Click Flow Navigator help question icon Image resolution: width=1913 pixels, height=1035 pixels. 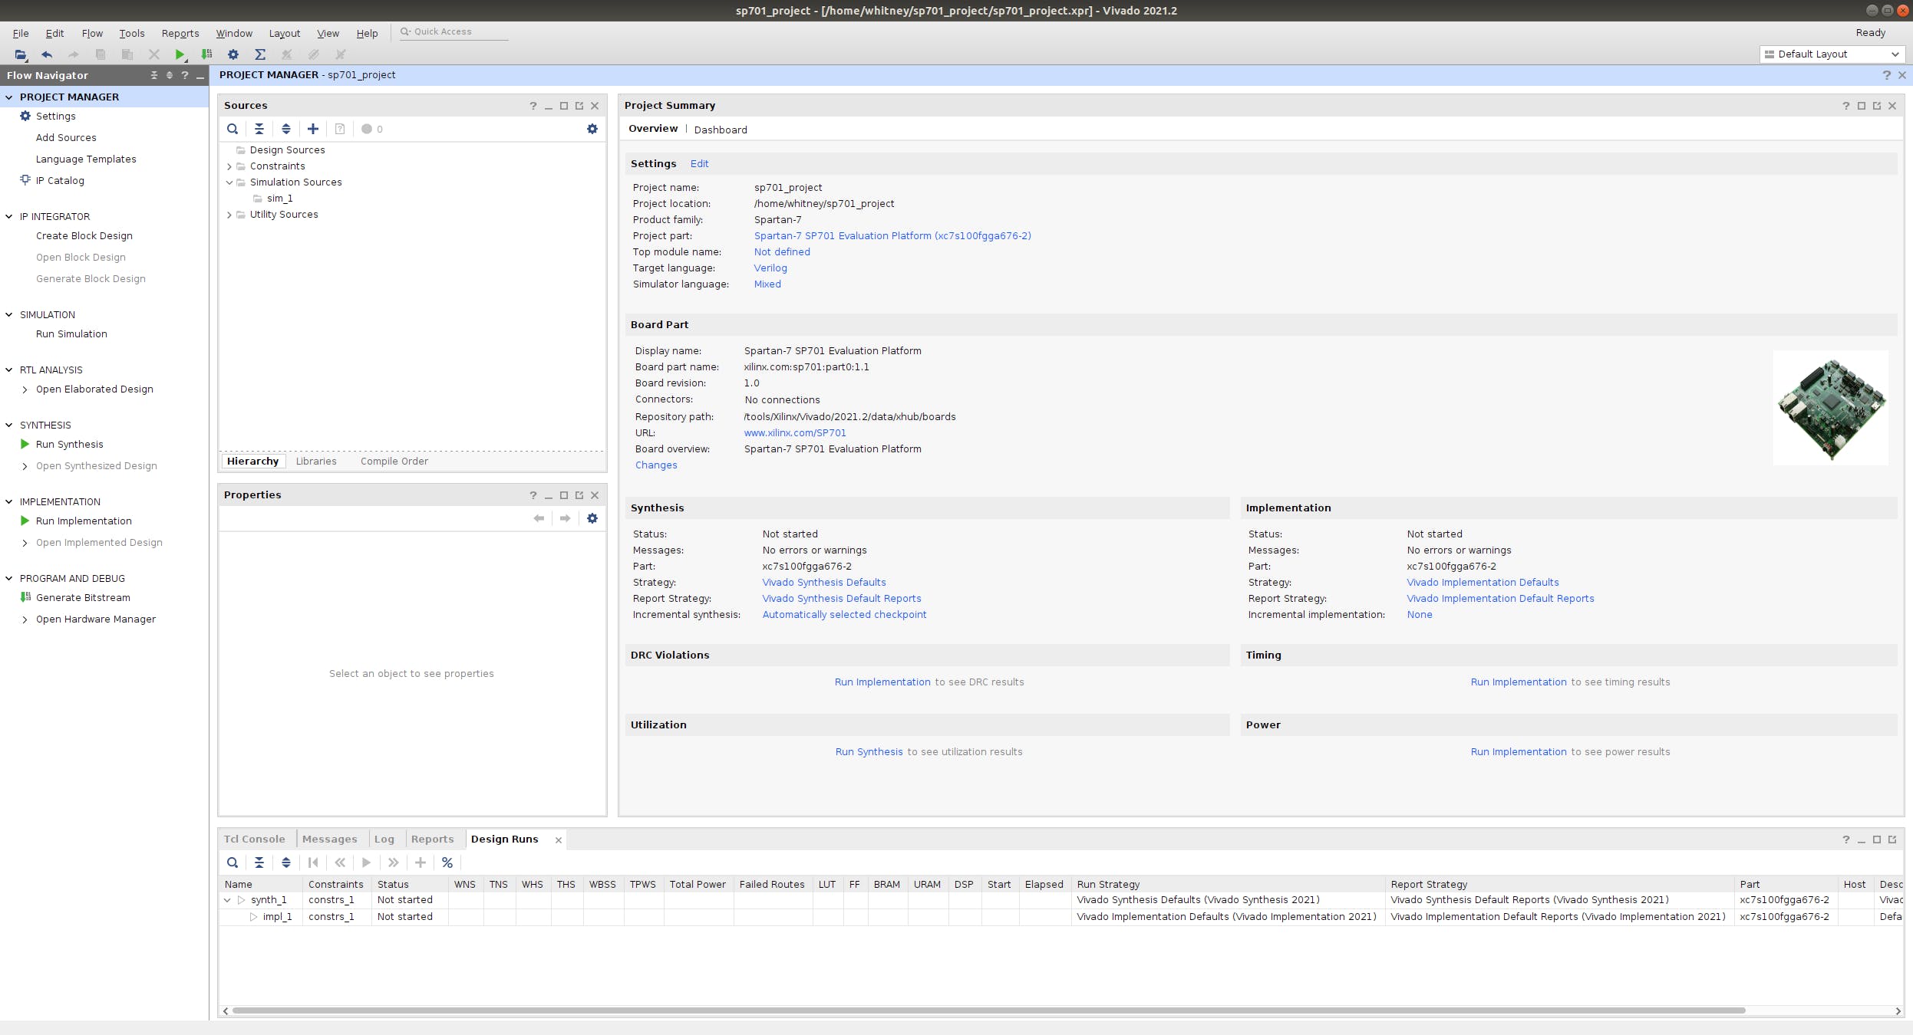point(185,75)
